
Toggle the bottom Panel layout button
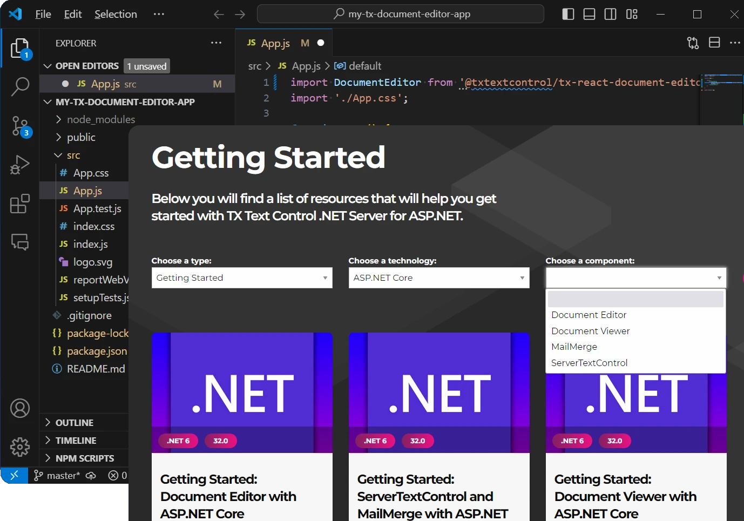pos(589,14)
